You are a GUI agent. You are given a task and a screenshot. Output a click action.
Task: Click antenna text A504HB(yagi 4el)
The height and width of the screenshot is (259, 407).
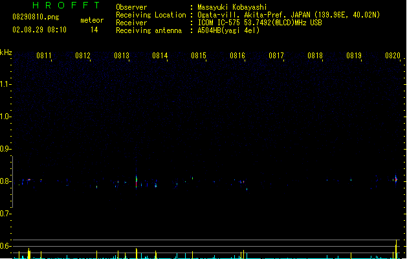(228, 30)
